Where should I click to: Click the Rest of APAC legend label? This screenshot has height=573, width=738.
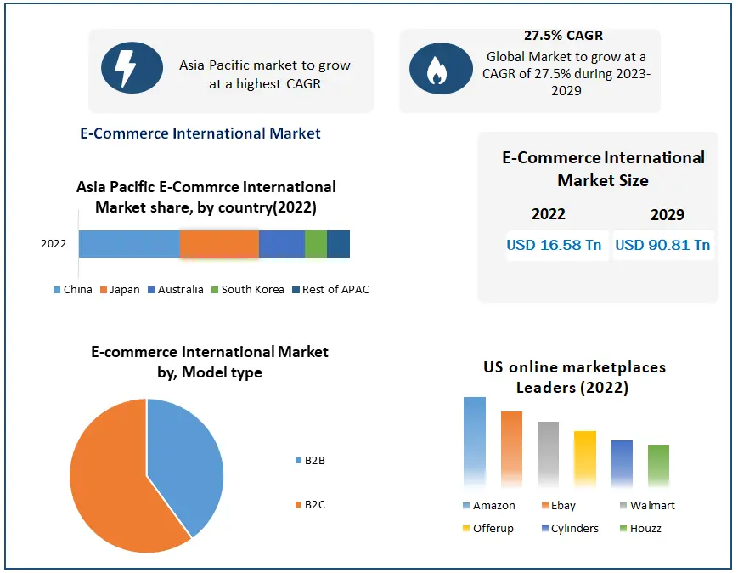[x=335, y=290]
